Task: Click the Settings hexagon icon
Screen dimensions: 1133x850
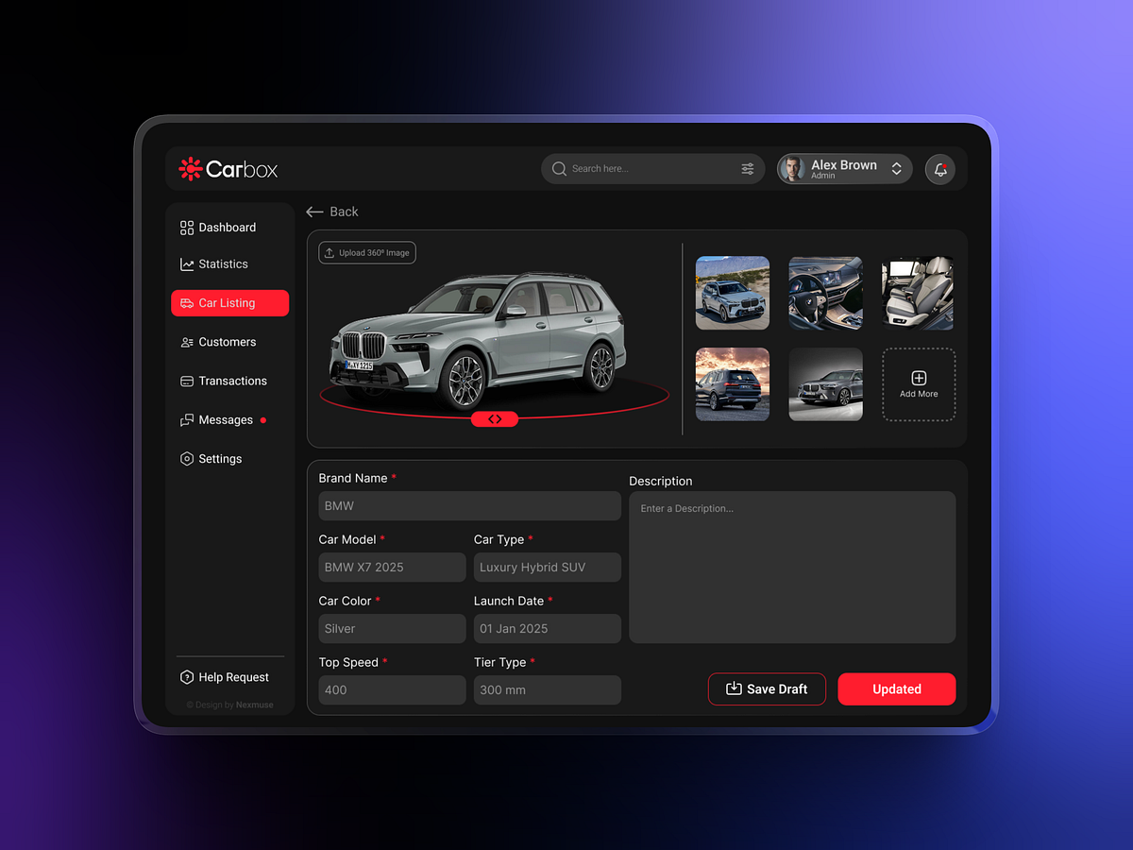Action: (x=187, y=459)
